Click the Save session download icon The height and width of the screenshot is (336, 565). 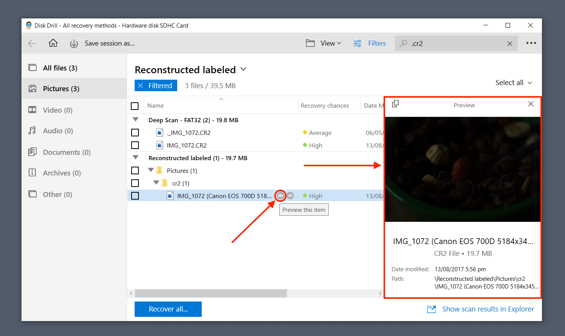(x=74, y=44)
